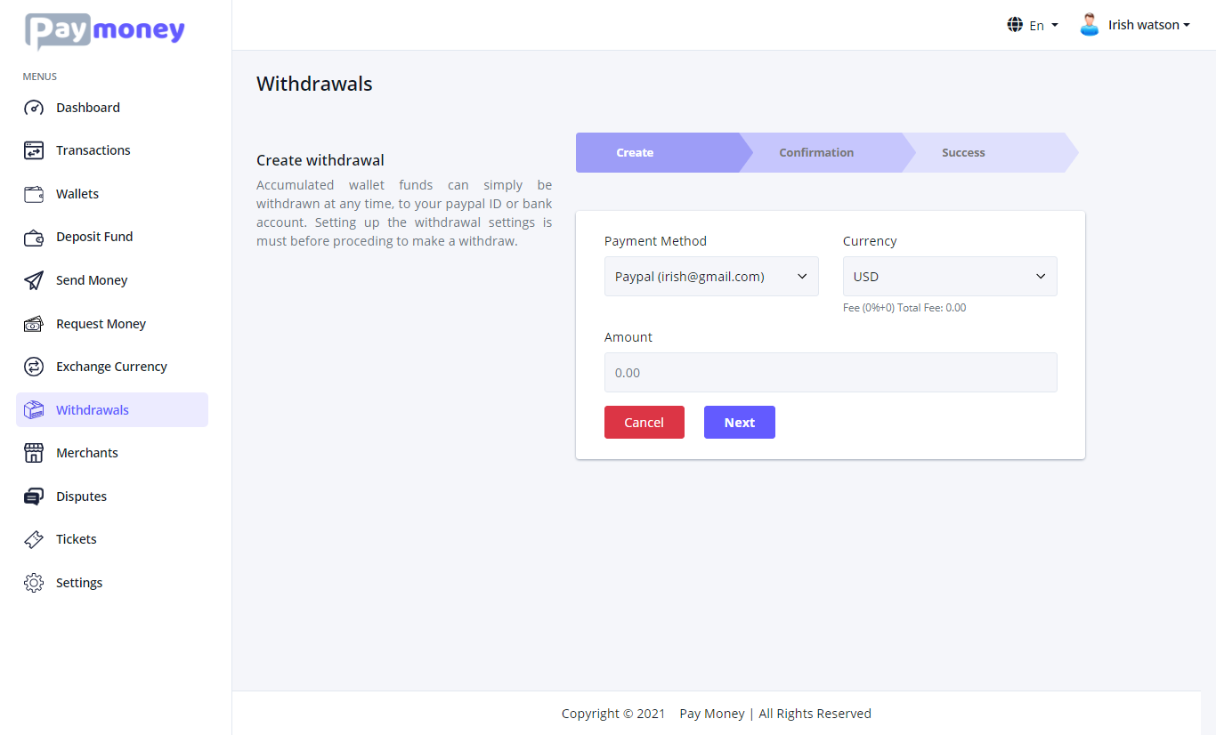This screenshot has width=1216, height=735.
Task: Click inside the Amount field
Action: [x=830, y=372]
